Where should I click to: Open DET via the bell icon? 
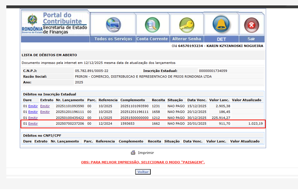tap(221, 25)
